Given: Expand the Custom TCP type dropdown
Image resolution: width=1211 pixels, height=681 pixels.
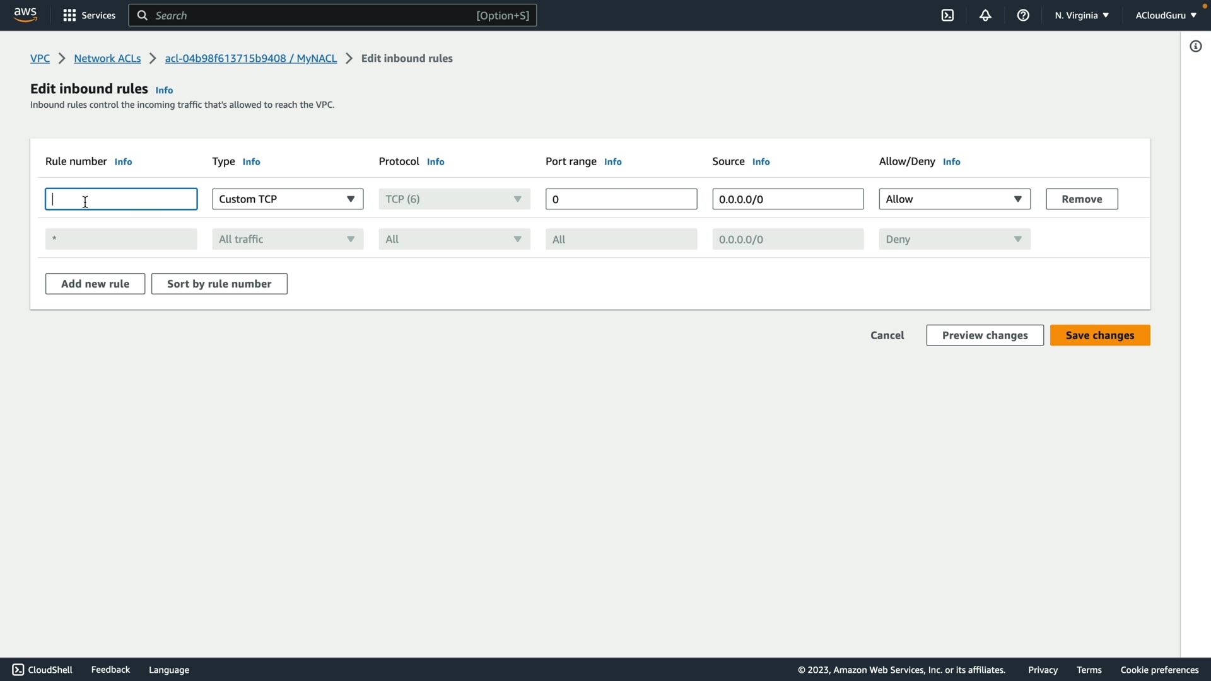Looking at the screenshot, I should 288,199.
